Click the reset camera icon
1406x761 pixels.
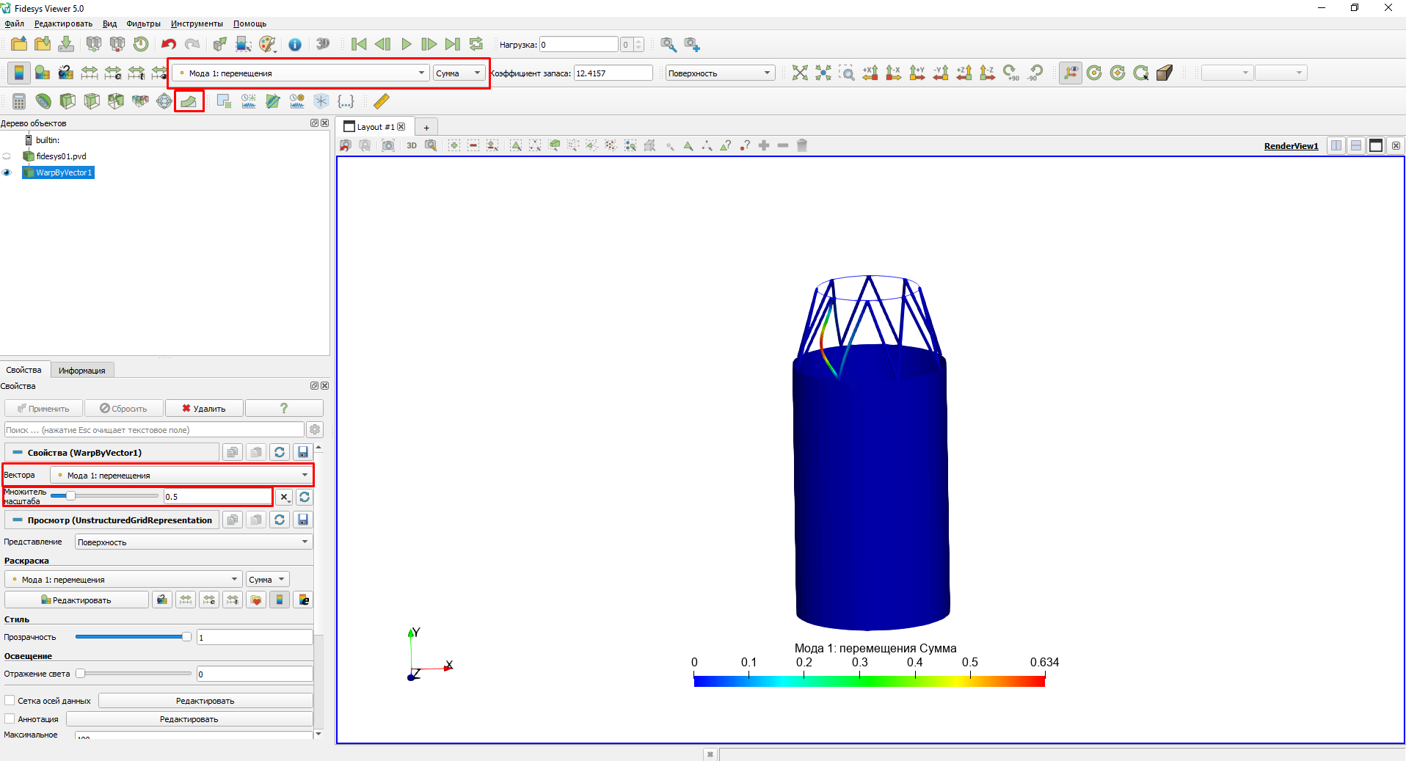click(x=800, y=73)
